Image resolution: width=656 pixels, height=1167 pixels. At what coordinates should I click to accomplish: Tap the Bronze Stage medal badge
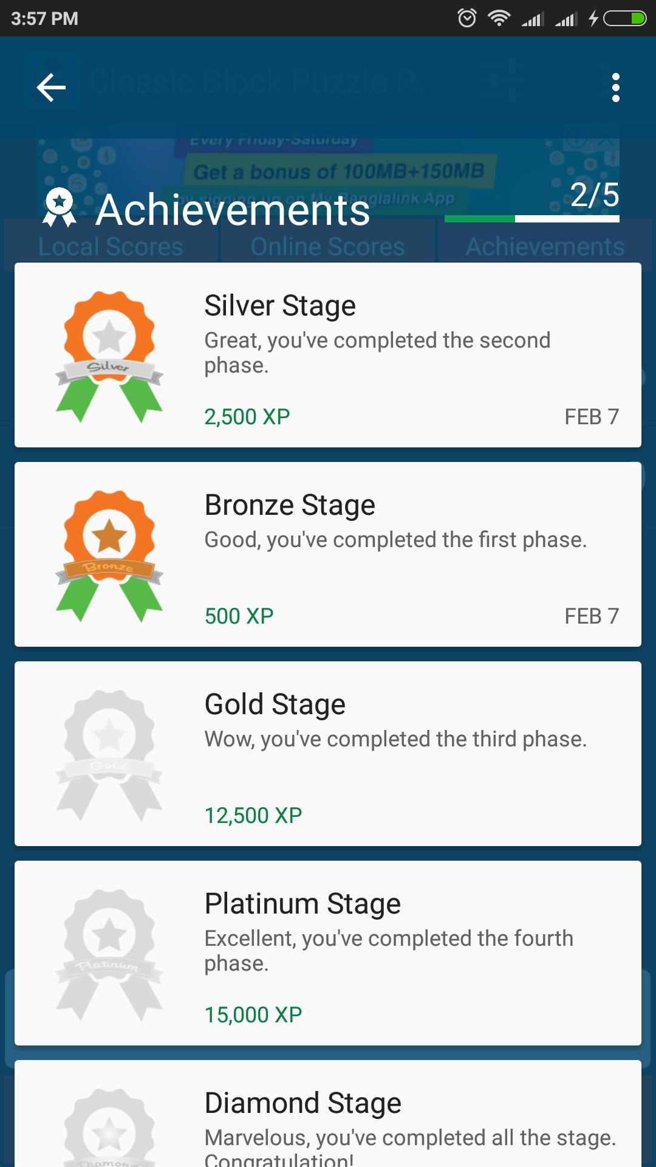[x=109, y=555]
